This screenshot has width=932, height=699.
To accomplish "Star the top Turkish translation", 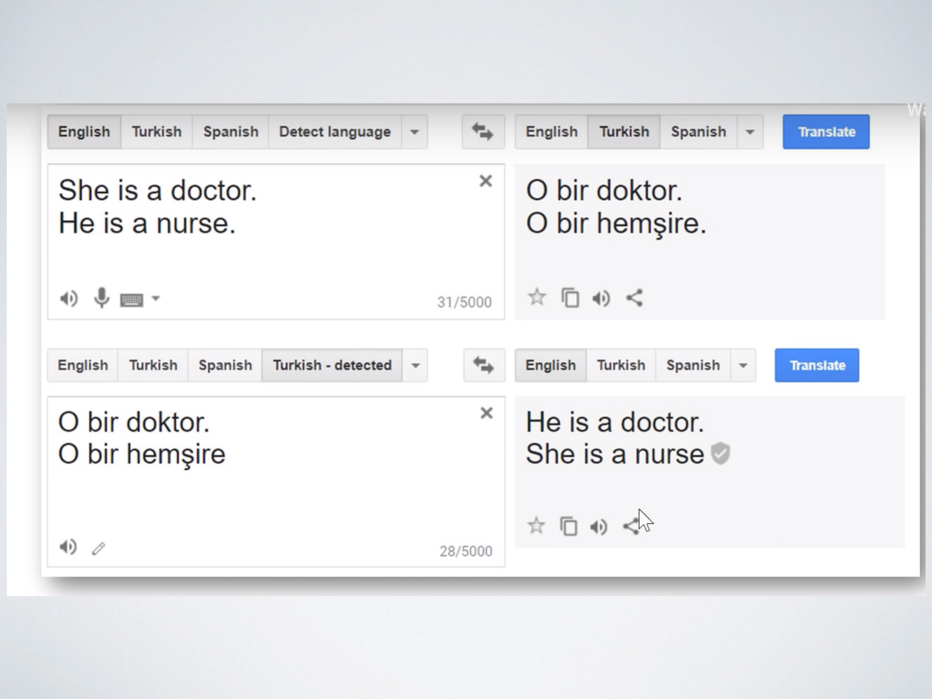I will coord(537,298).
